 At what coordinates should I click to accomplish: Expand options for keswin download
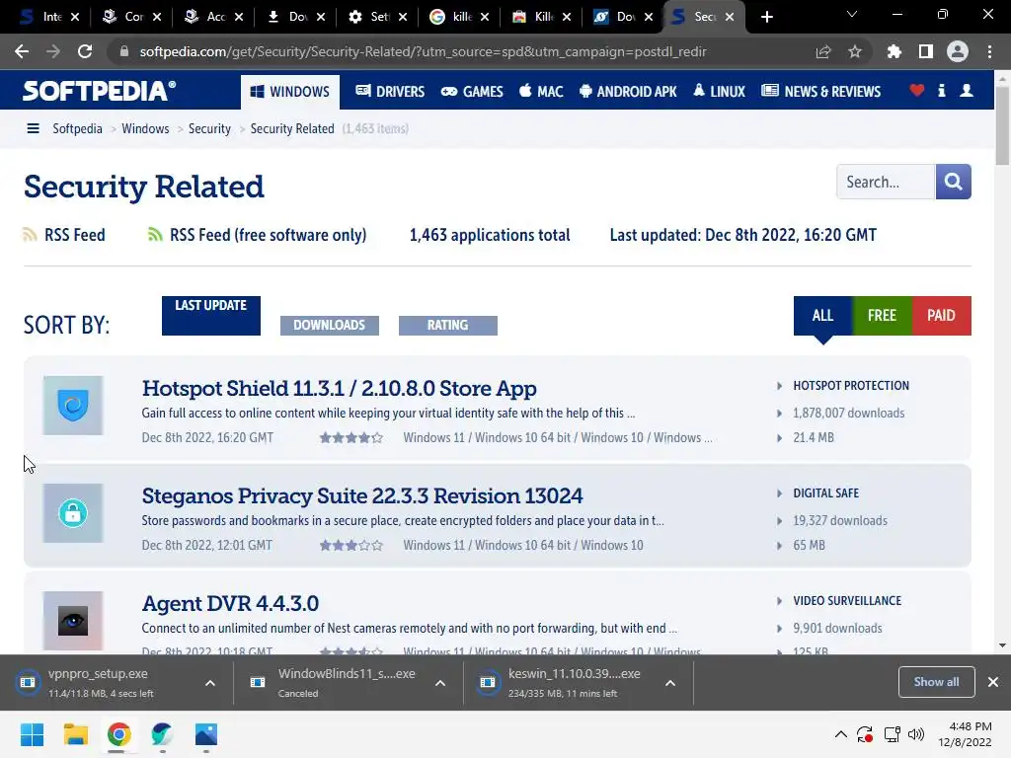[670, 683]
